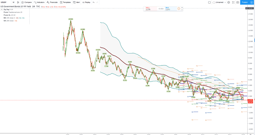The height and width of the screenshot is (135, 255).
Task: Redo the last chart action
Action: coord(97,2)
